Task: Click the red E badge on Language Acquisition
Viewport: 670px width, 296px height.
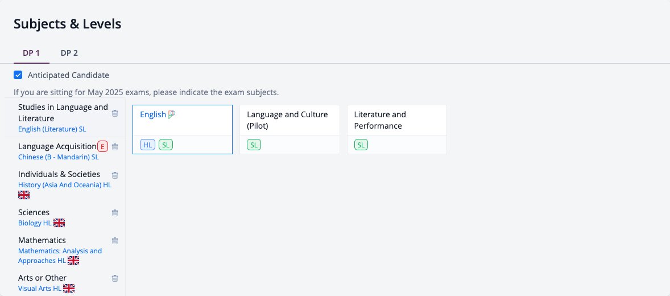Action: tap(102, 146)
